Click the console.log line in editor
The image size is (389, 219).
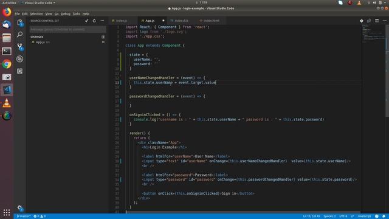point(229,119)
